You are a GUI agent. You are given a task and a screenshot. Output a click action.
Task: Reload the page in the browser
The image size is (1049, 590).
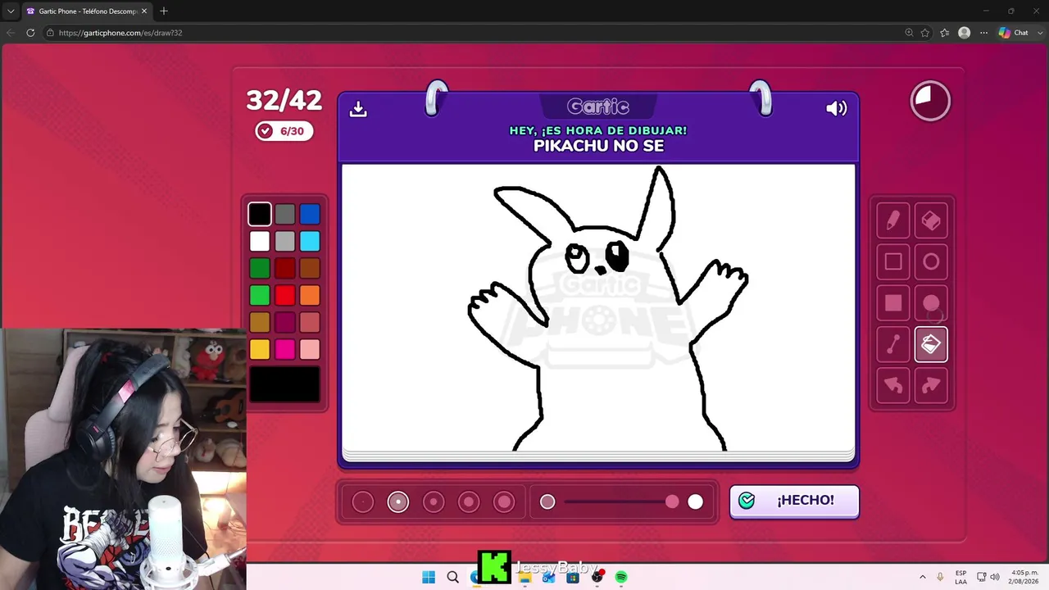tap(30, 33)
